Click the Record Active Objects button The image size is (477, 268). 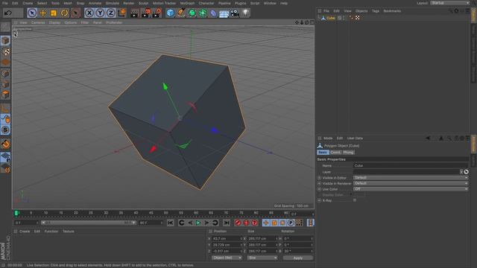(238, 223)
